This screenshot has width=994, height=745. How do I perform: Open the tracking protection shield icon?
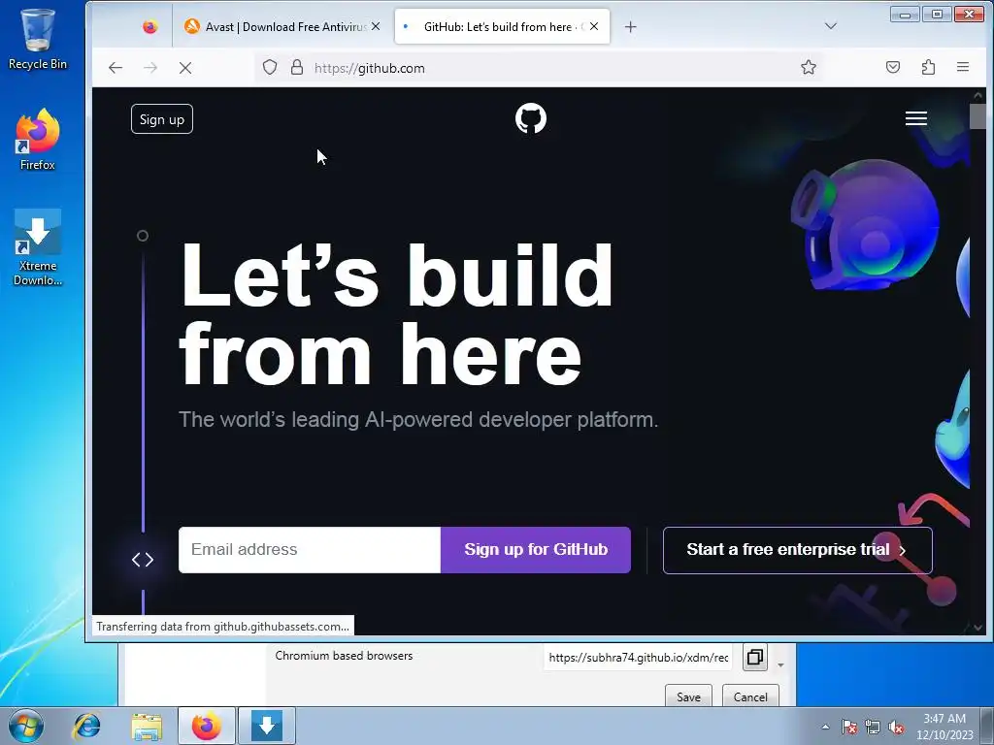pyautogui.click(x=270, y=67)
